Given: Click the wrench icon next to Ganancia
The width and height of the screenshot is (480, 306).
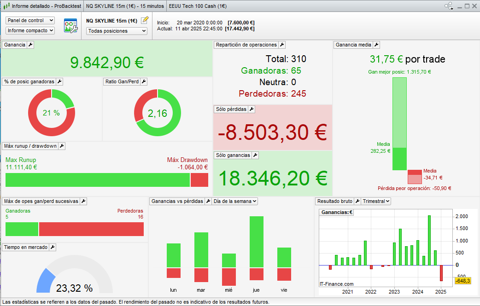Looking at the screenshot, I should (30, 45).
